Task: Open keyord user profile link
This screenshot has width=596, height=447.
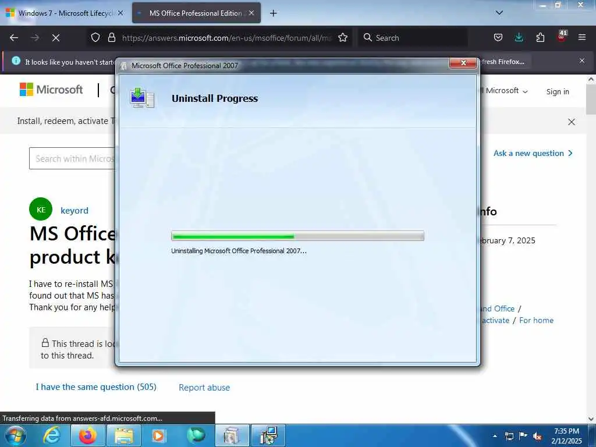Action: [74, 210]
